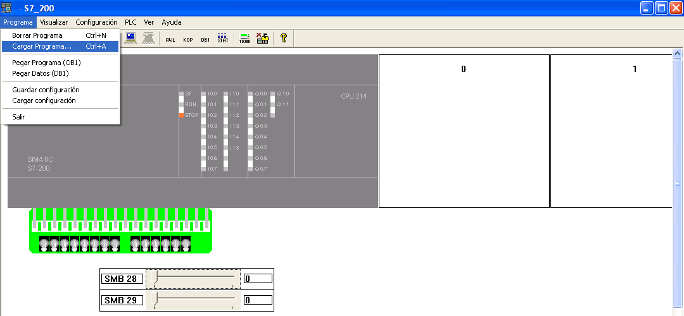Screen dimensions: 684x316
Task: Toggle the fourth switch in the six-switch group
Action: tap(165, 244)
